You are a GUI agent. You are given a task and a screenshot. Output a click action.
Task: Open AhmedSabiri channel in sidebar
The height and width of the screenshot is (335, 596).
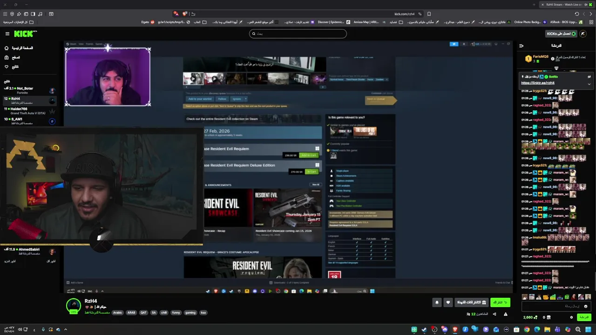click(29, 251)
